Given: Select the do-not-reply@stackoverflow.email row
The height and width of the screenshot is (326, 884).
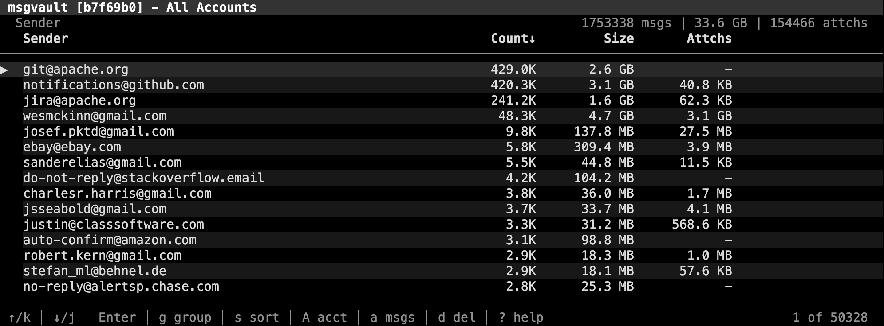Looking at the screenshot, I should [143, 178].
